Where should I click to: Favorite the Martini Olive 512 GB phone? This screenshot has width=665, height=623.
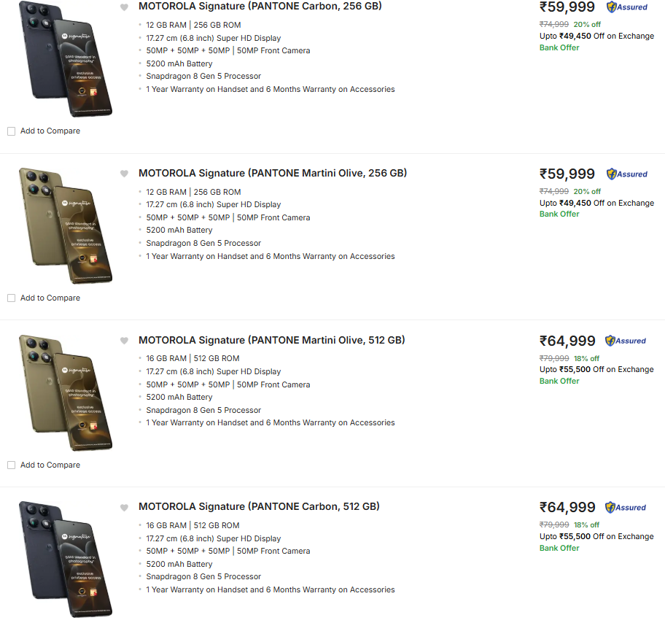pos(124,341)
